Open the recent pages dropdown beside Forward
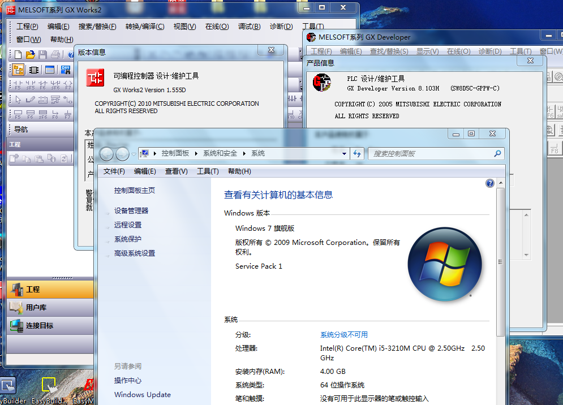This screenshot has height=405, width=563. click(x=134, y=154)
